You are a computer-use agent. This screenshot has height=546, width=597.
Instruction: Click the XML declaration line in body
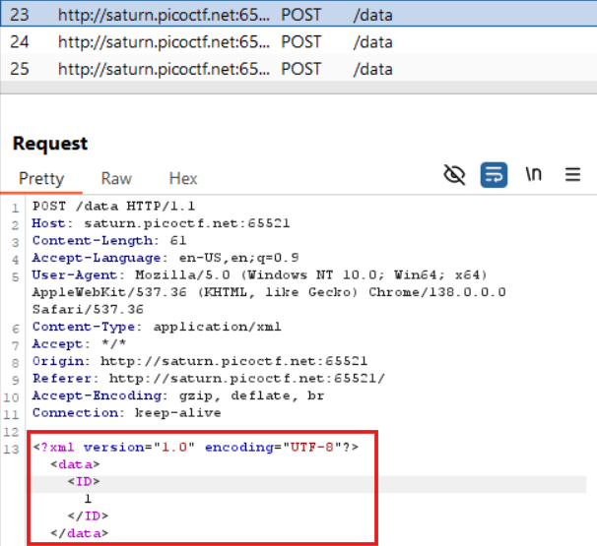[x=195, y=447]
